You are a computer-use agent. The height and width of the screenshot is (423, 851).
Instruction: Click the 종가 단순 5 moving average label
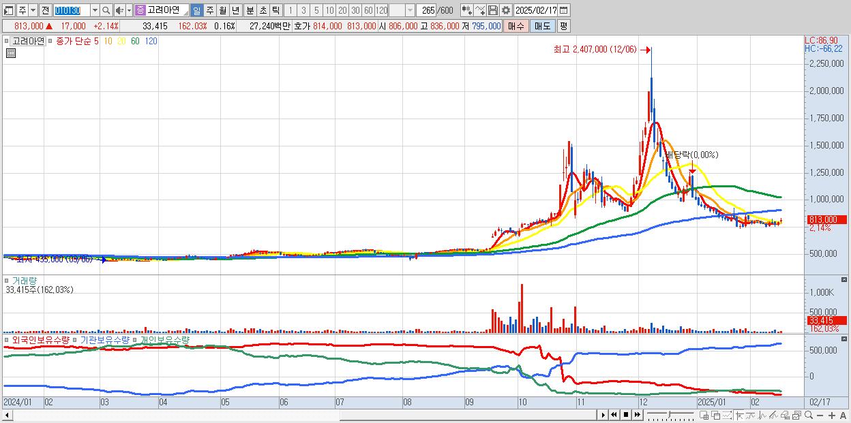(78, 41)
